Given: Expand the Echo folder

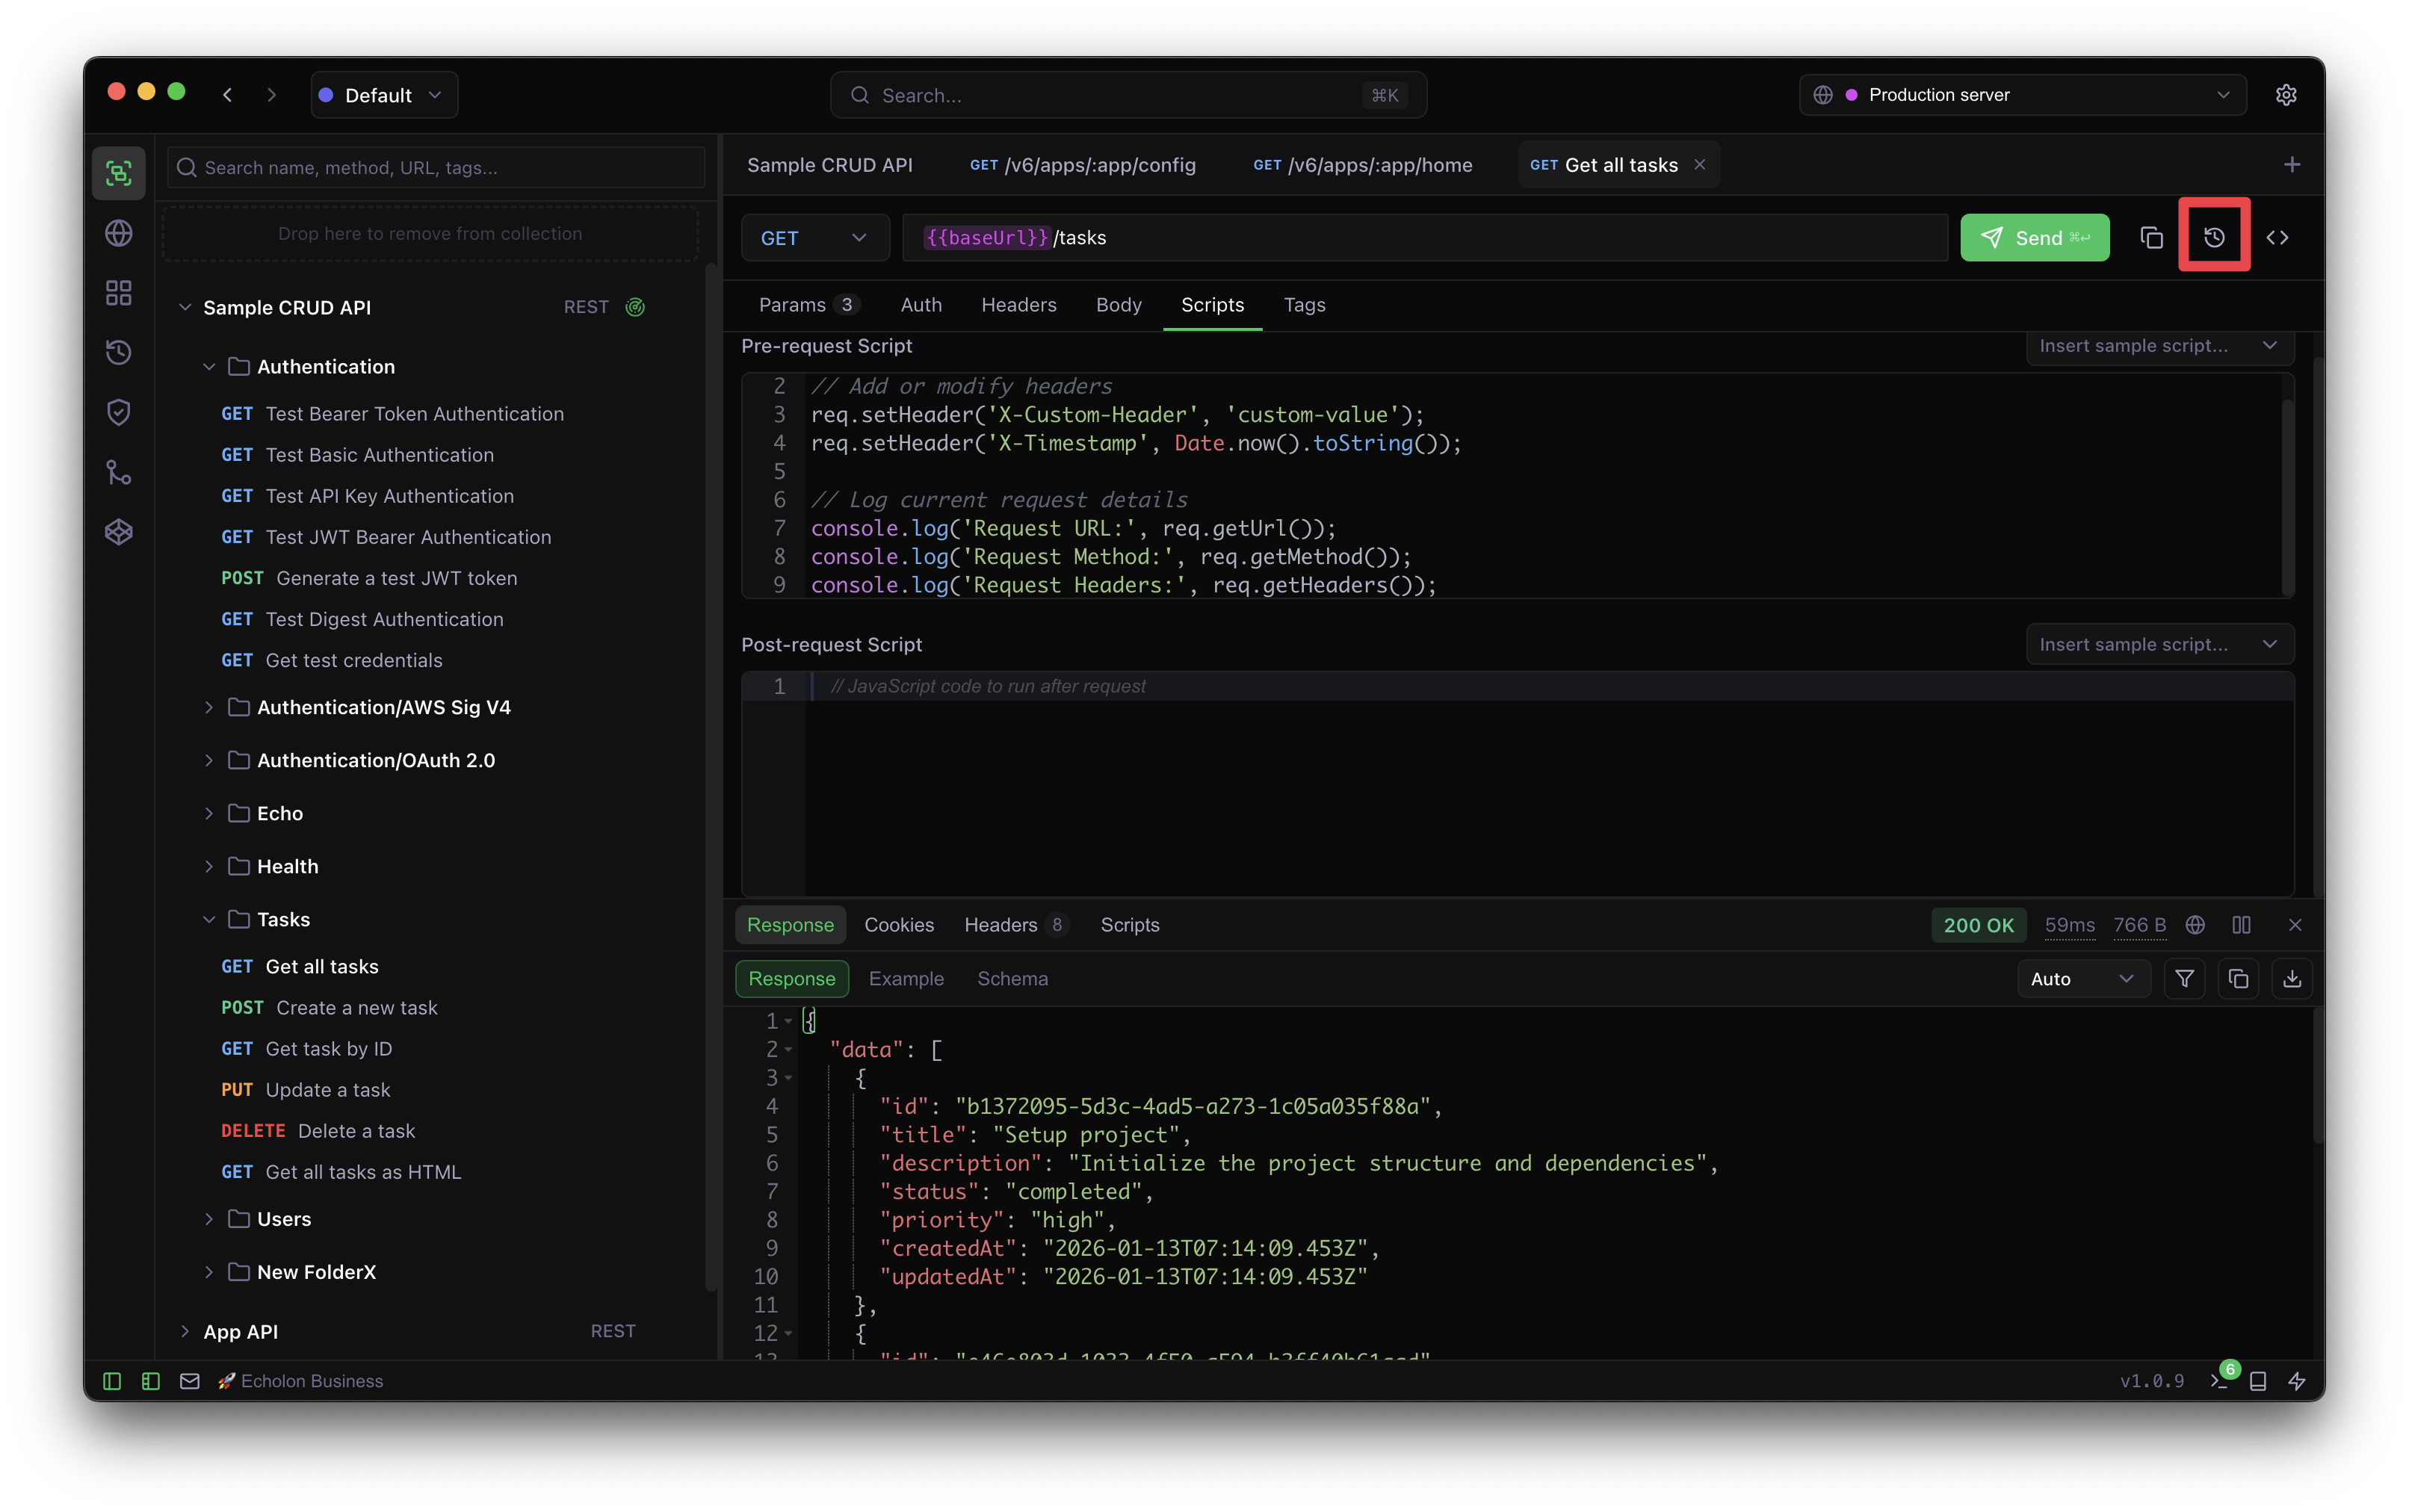Looking at the screenshot, I should 209,813.
